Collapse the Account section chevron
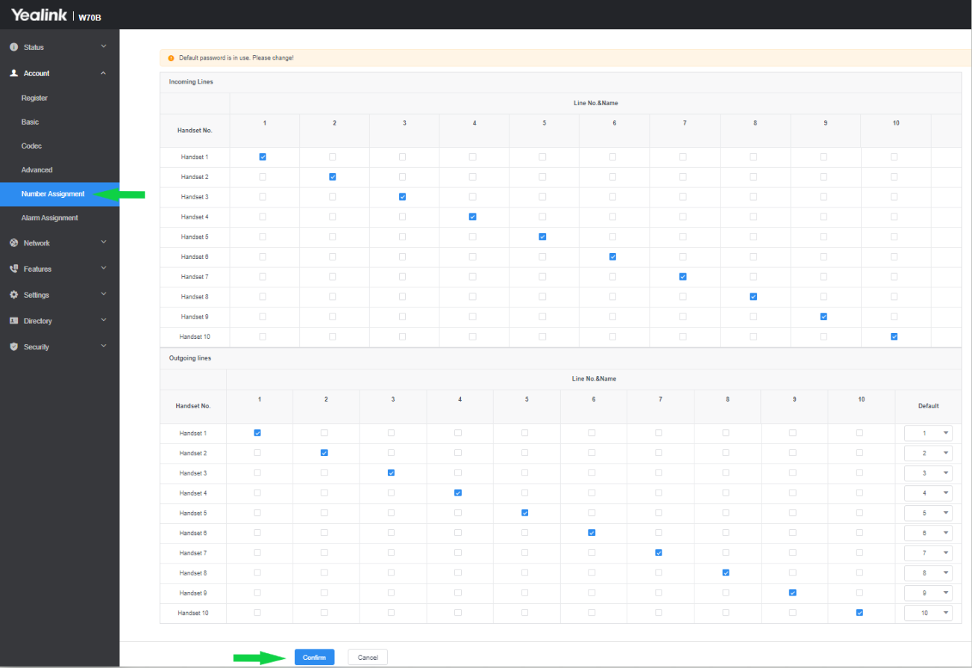Viewport: 972px width, 668px height. [x=104, y=73]
